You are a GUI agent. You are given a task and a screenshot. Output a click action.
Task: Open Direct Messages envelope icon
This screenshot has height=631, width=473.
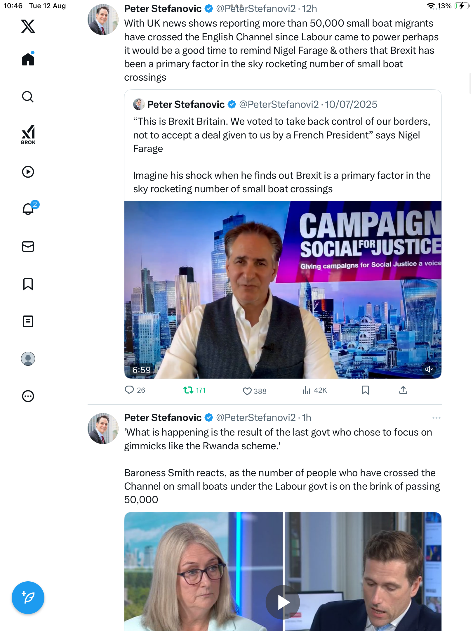pos(28,247)
